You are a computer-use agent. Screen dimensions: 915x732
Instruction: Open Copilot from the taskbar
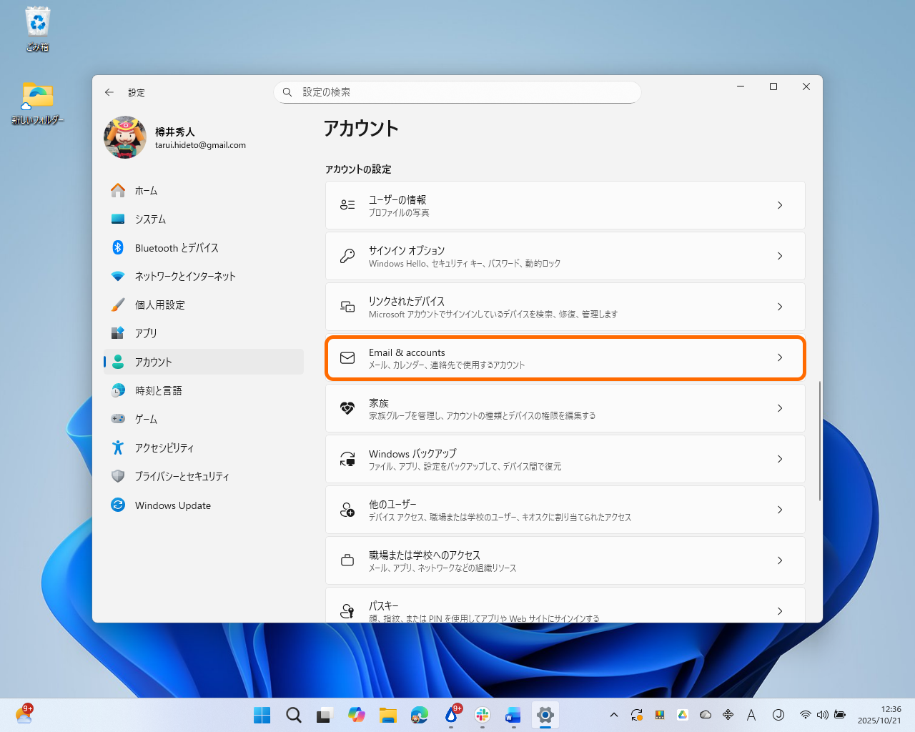(357, 715)
